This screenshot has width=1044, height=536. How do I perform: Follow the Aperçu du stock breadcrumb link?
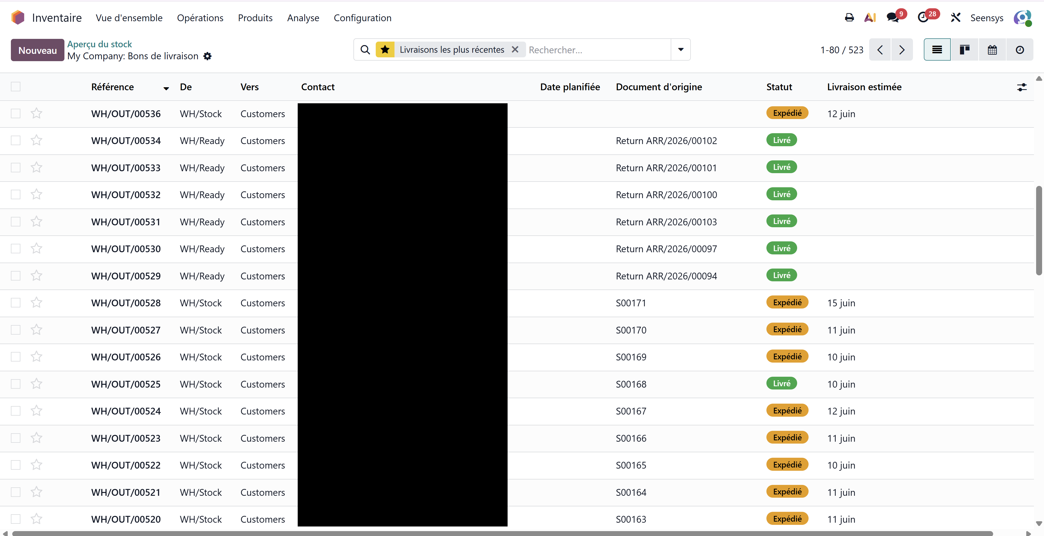tap(99, 44)
